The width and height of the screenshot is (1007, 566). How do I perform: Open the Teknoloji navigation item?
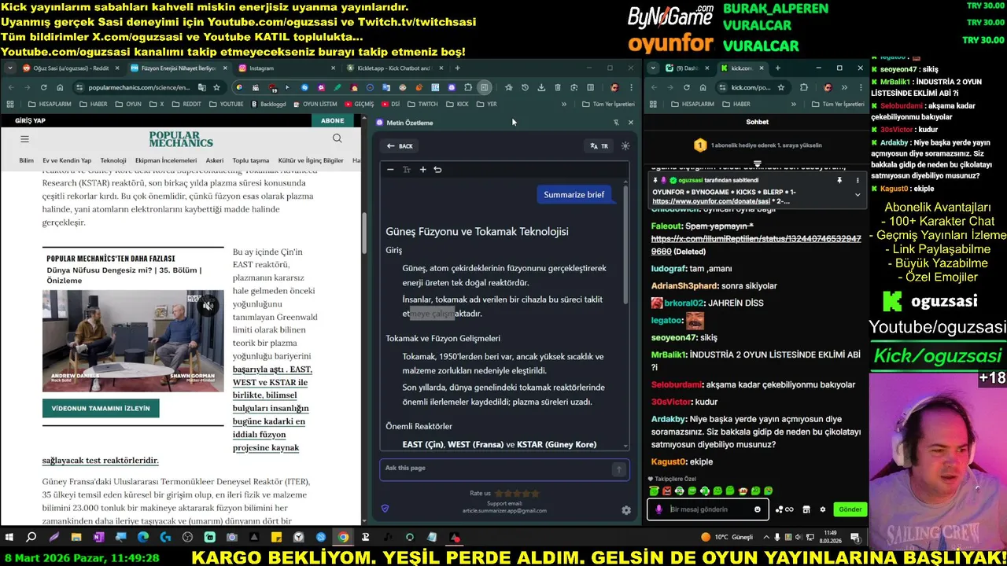[x=113, y=160]
